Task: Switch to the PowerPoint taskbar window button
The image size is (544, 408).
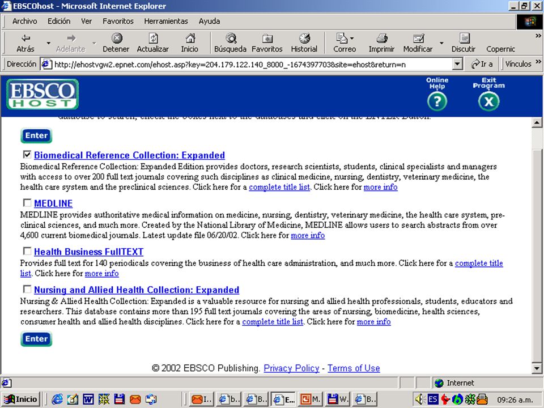Action: tap(311, 399)
